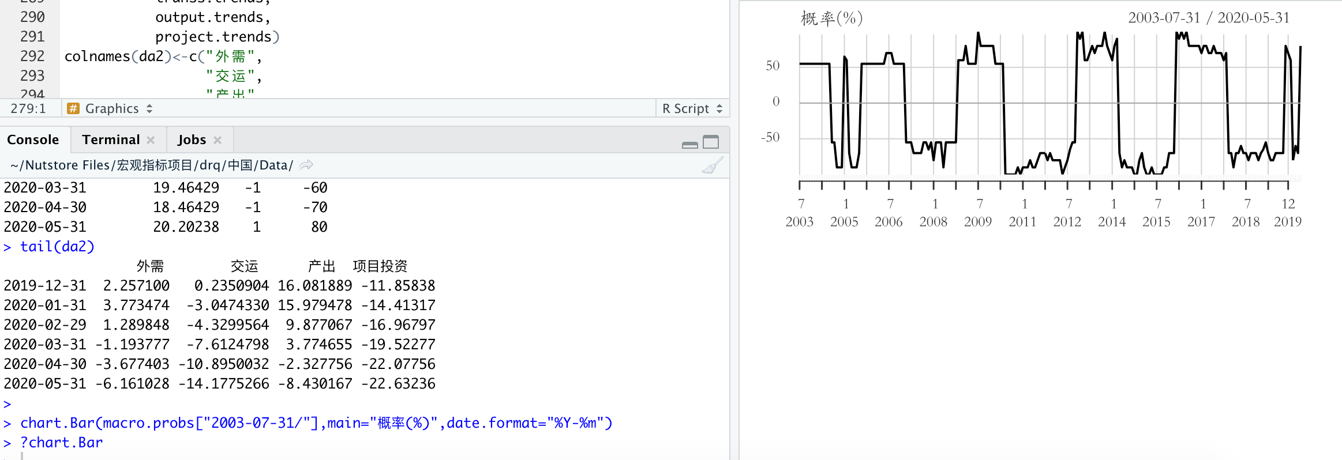Click the ?chart.Bar console command
The height and width of the screenshot is (460, 1342).
pos(61,443)
